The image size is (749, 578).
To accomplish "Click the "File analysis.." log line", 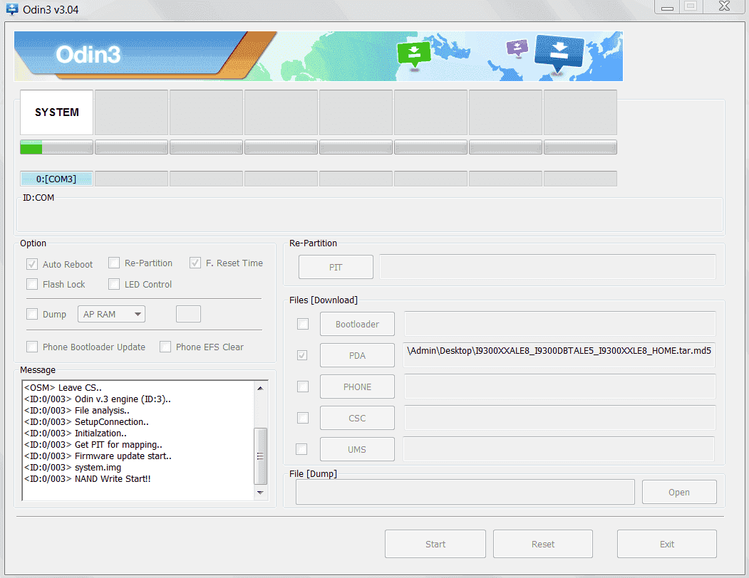I will 77,411.
